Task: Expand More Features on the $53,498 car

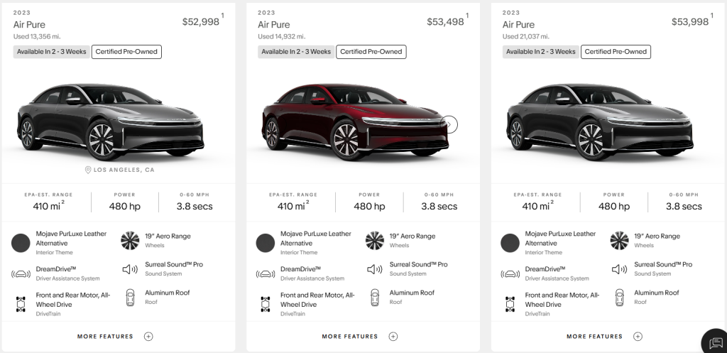Action: pos(393,337)
